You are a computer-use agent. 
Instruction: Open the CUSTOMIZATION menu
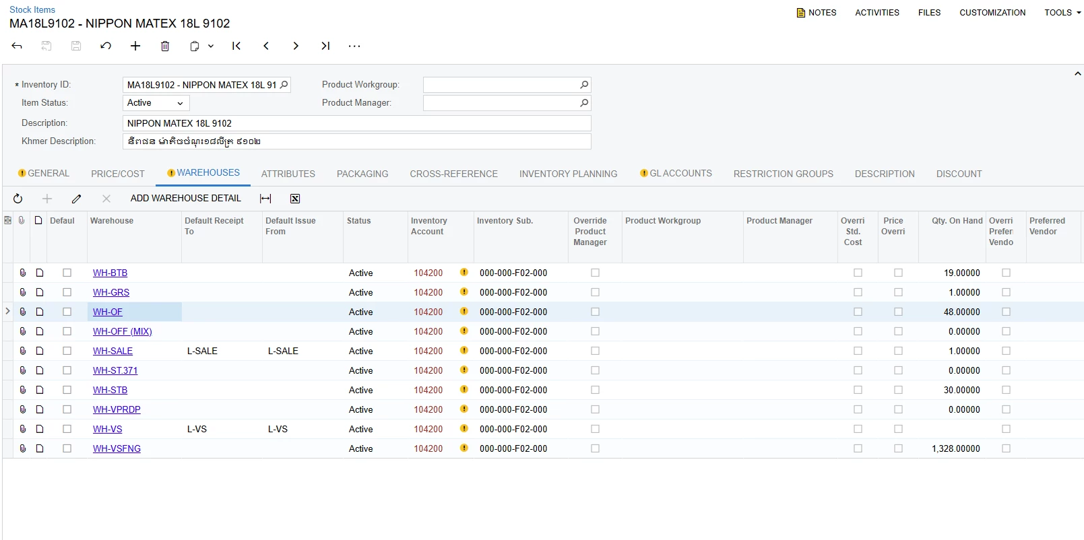pyautogui.click(x=992, y=13)
